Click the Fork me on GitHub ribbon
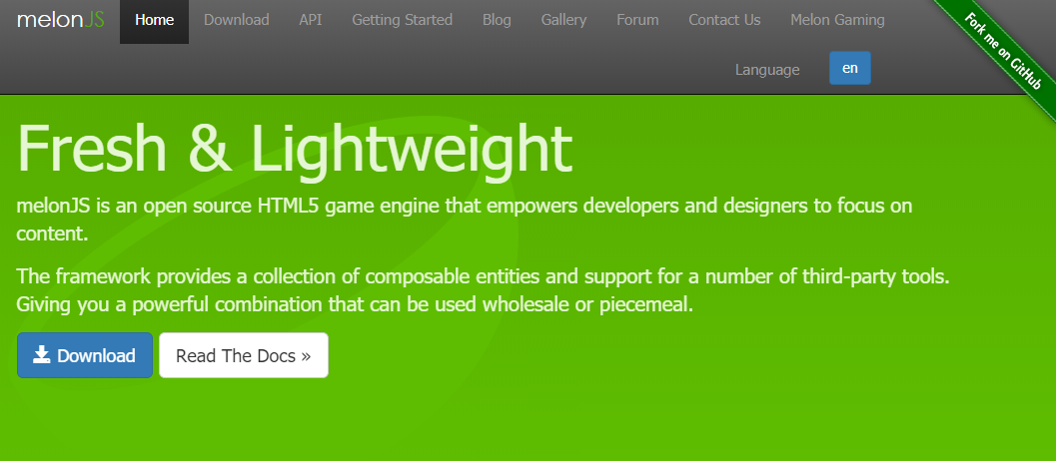Image resolution: width=1056 pixels, height=461 pixels. point(1003,51)
